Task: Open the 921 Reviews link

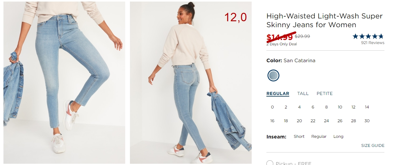Action: [373, 43]
